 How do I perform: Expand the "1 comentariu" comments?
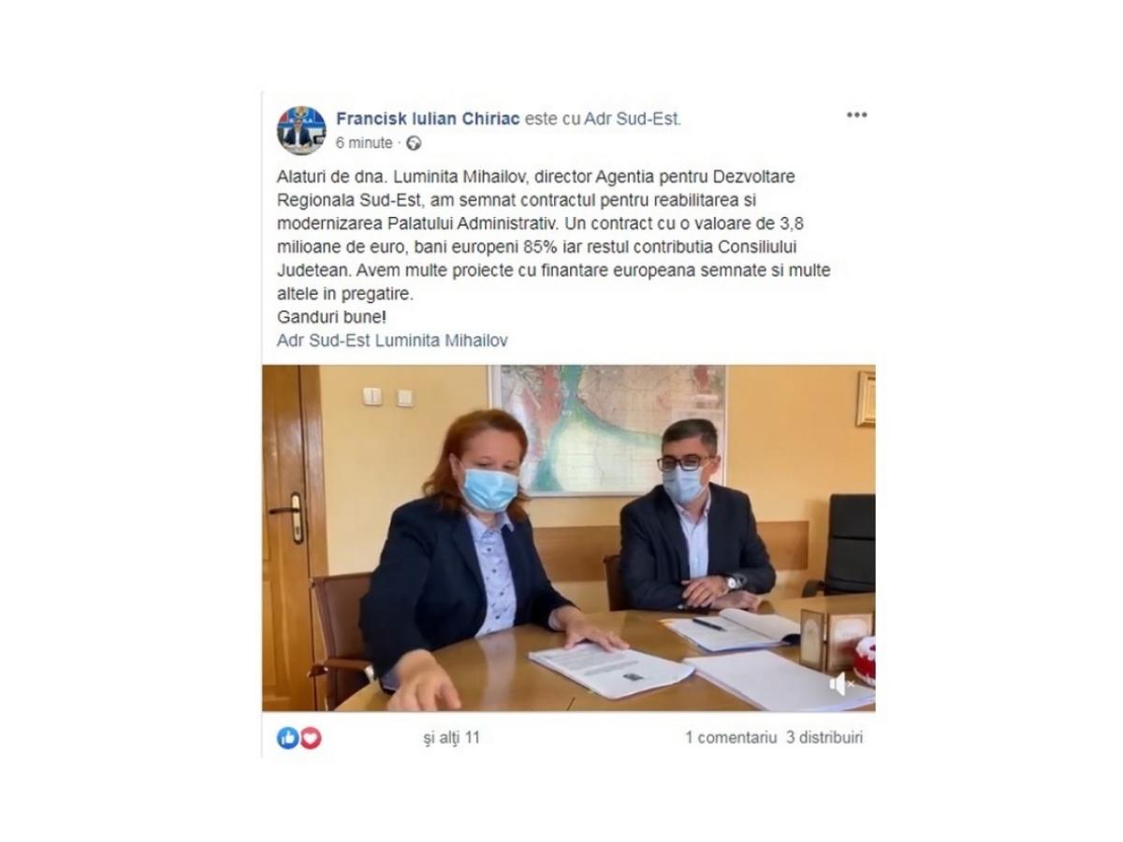click(731, 737)
